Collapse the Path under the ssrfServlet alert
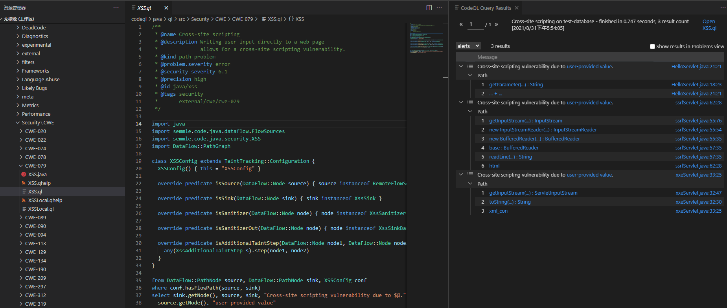The height and width of the screenshot is (308, 727). pyautogui.click(x=470, y=111)
